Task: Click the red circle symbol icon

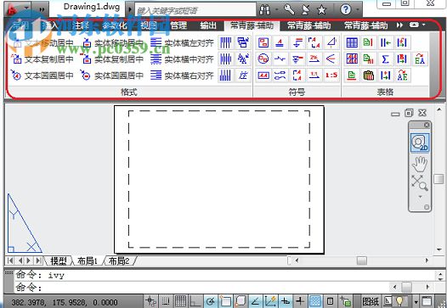Action: tap(263, 59)
